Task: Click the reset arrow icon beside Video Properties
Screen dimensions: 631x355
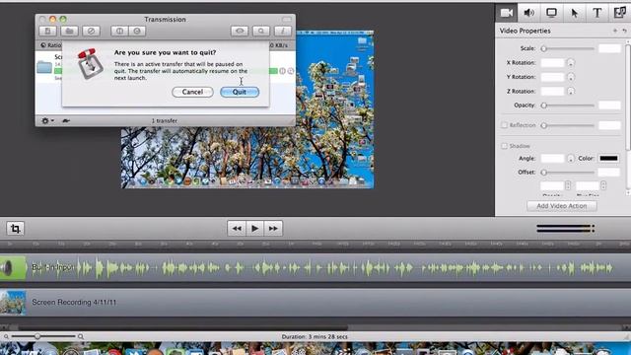Action: tap(624, 31)
